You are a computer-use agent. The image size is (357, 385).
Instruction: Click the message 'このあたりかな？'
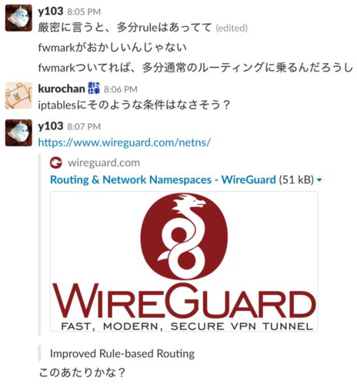[82, 373]
